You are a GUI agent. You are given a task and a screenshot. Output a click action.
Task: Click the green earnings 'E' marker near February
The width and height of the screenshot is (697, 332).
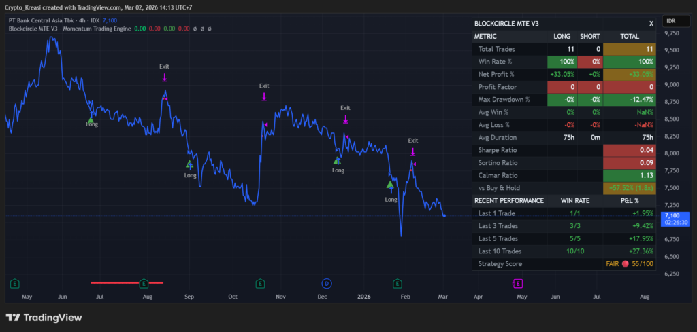398,282
